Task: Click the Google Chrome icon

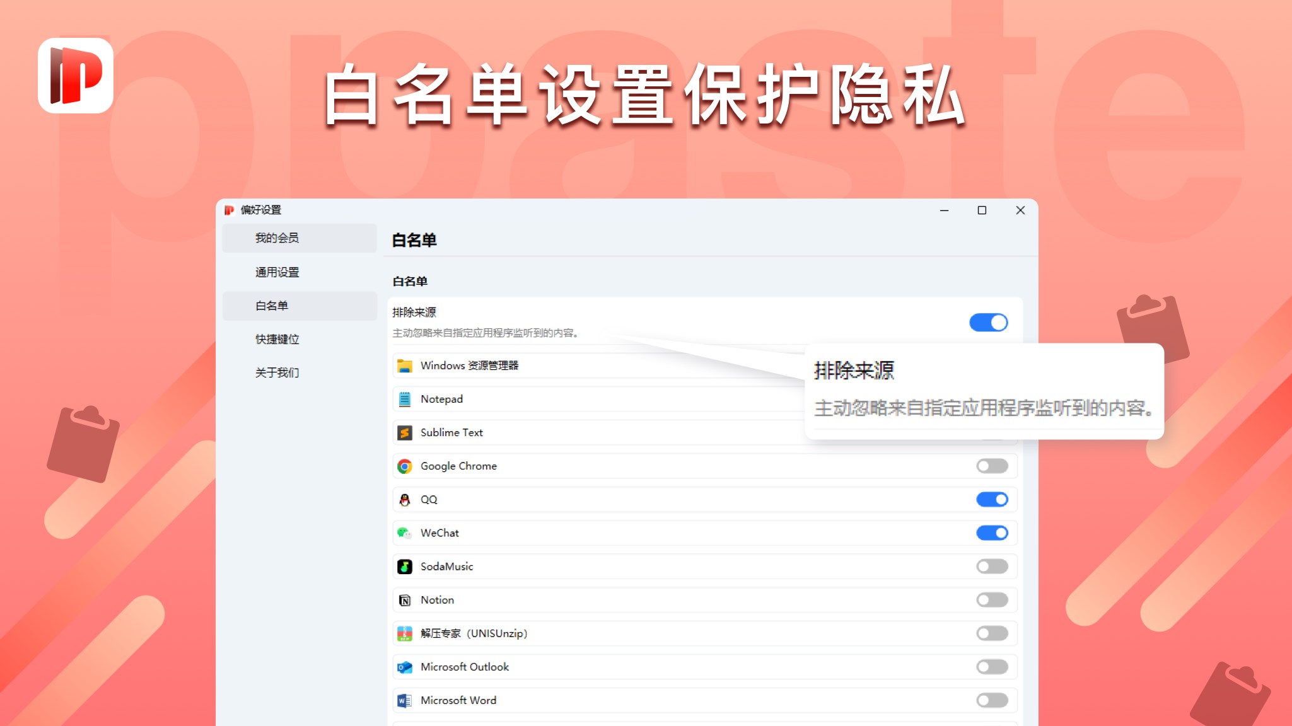Action: pyautogui.click(x=405, y=466)
